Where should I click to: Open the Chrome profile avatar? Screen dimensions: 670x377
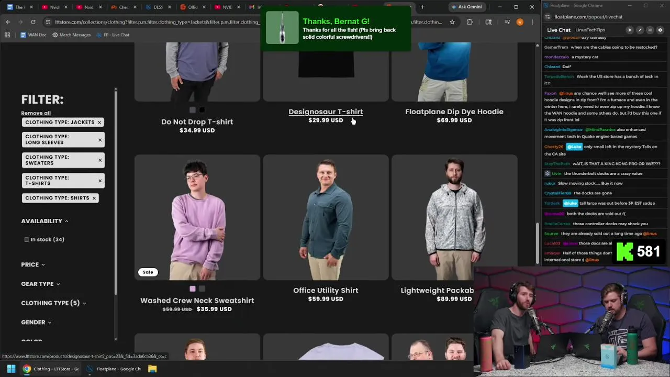[x=520, y=22]
